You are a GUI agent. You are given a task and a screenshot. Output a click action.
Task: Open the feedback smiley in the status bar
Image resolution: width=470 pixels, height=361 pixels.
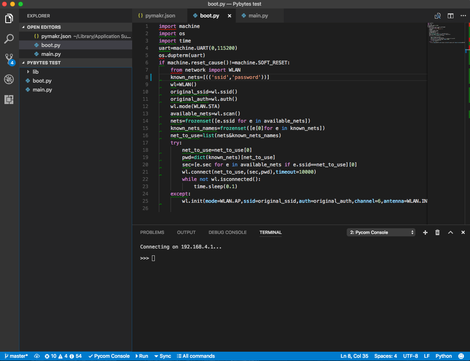pyautogui.click(x=461, y=356)
